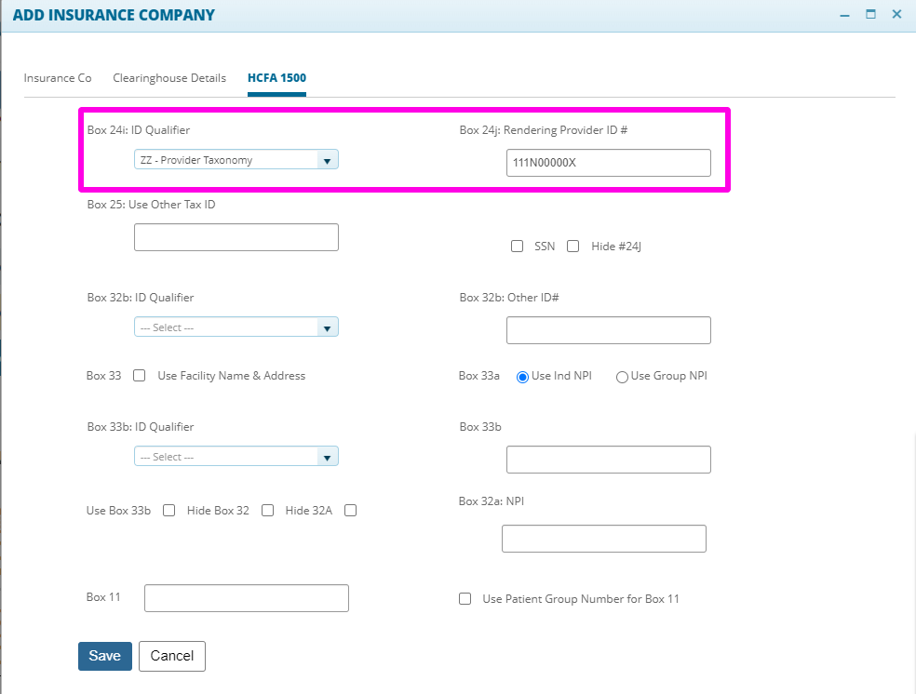916x694 pixels.
Task: Click the Cancel button
Action: [x=171, y=656]
